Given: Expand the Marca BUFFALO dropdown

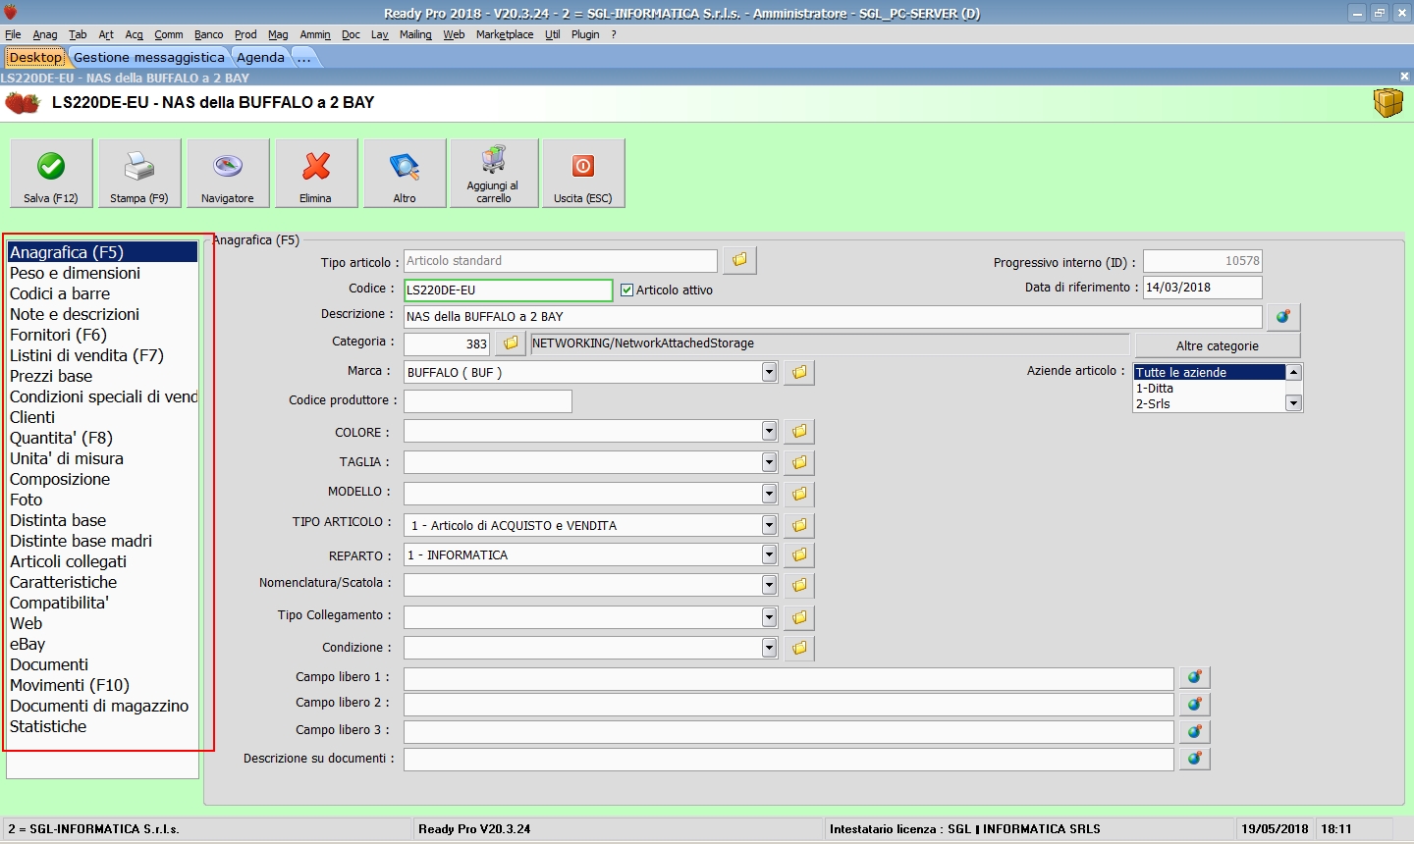Looking at the screenshot, I should 769,373.
